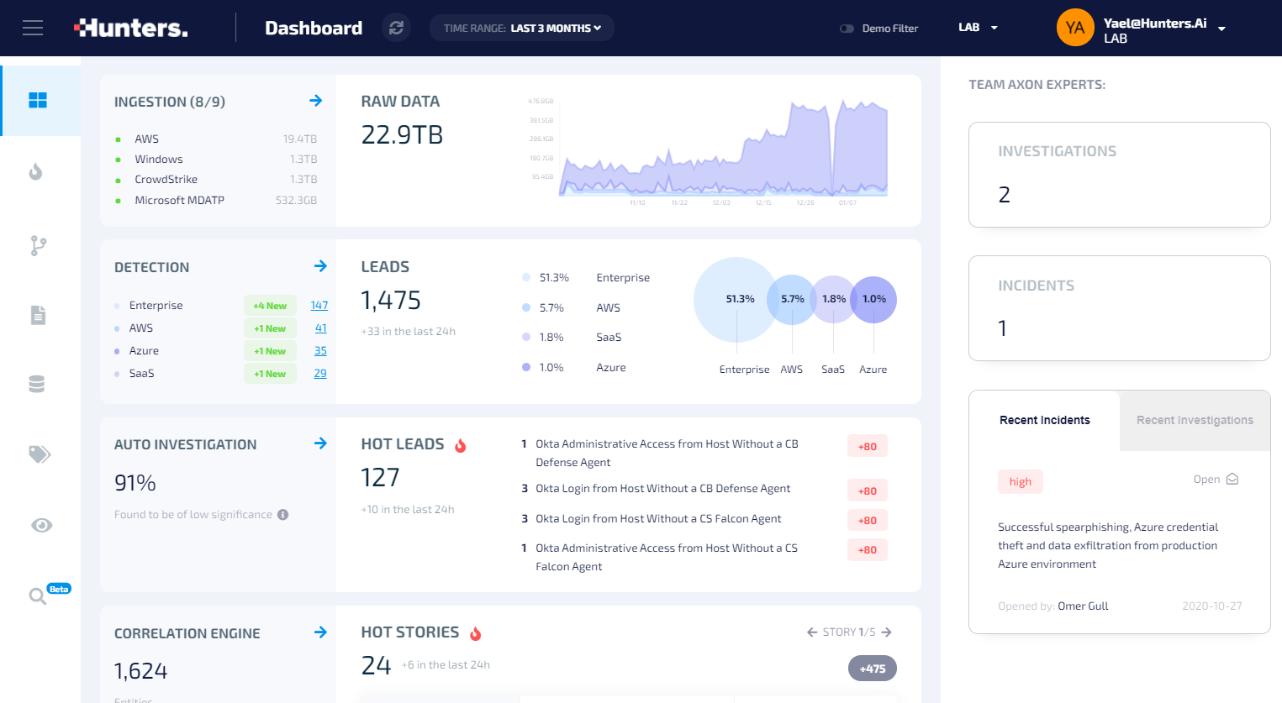Click the +1 New AWS badge

[270, 328]
